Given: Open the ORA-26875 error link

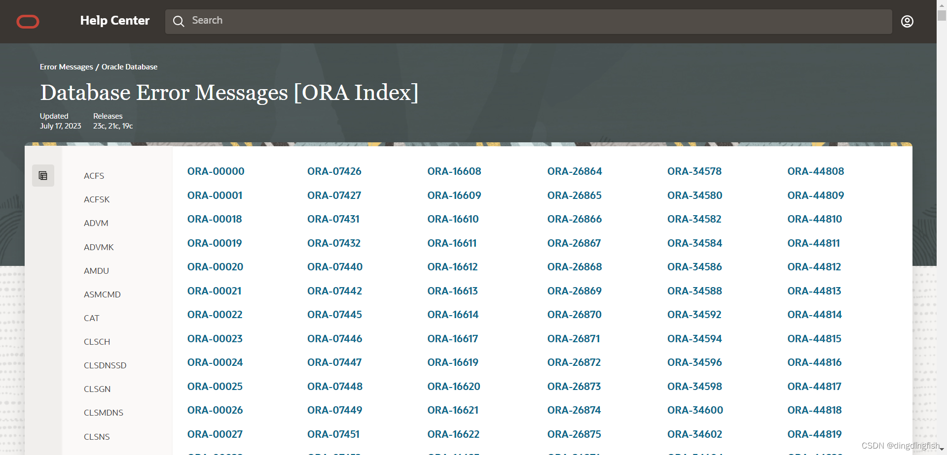Looking at the screenshot, I should [574, 434].
